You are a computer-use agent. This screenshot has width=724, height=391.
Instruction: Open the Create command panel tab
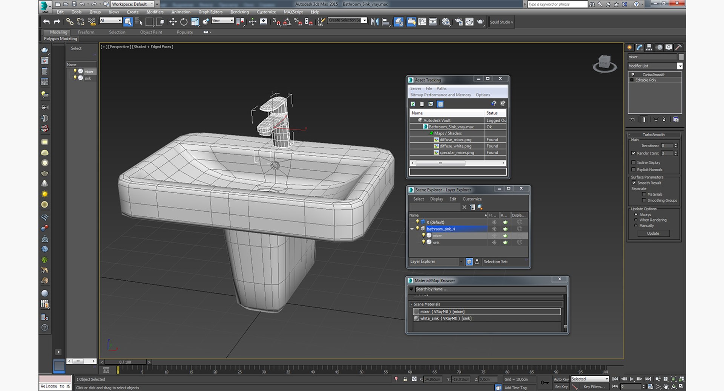[629, 47]
